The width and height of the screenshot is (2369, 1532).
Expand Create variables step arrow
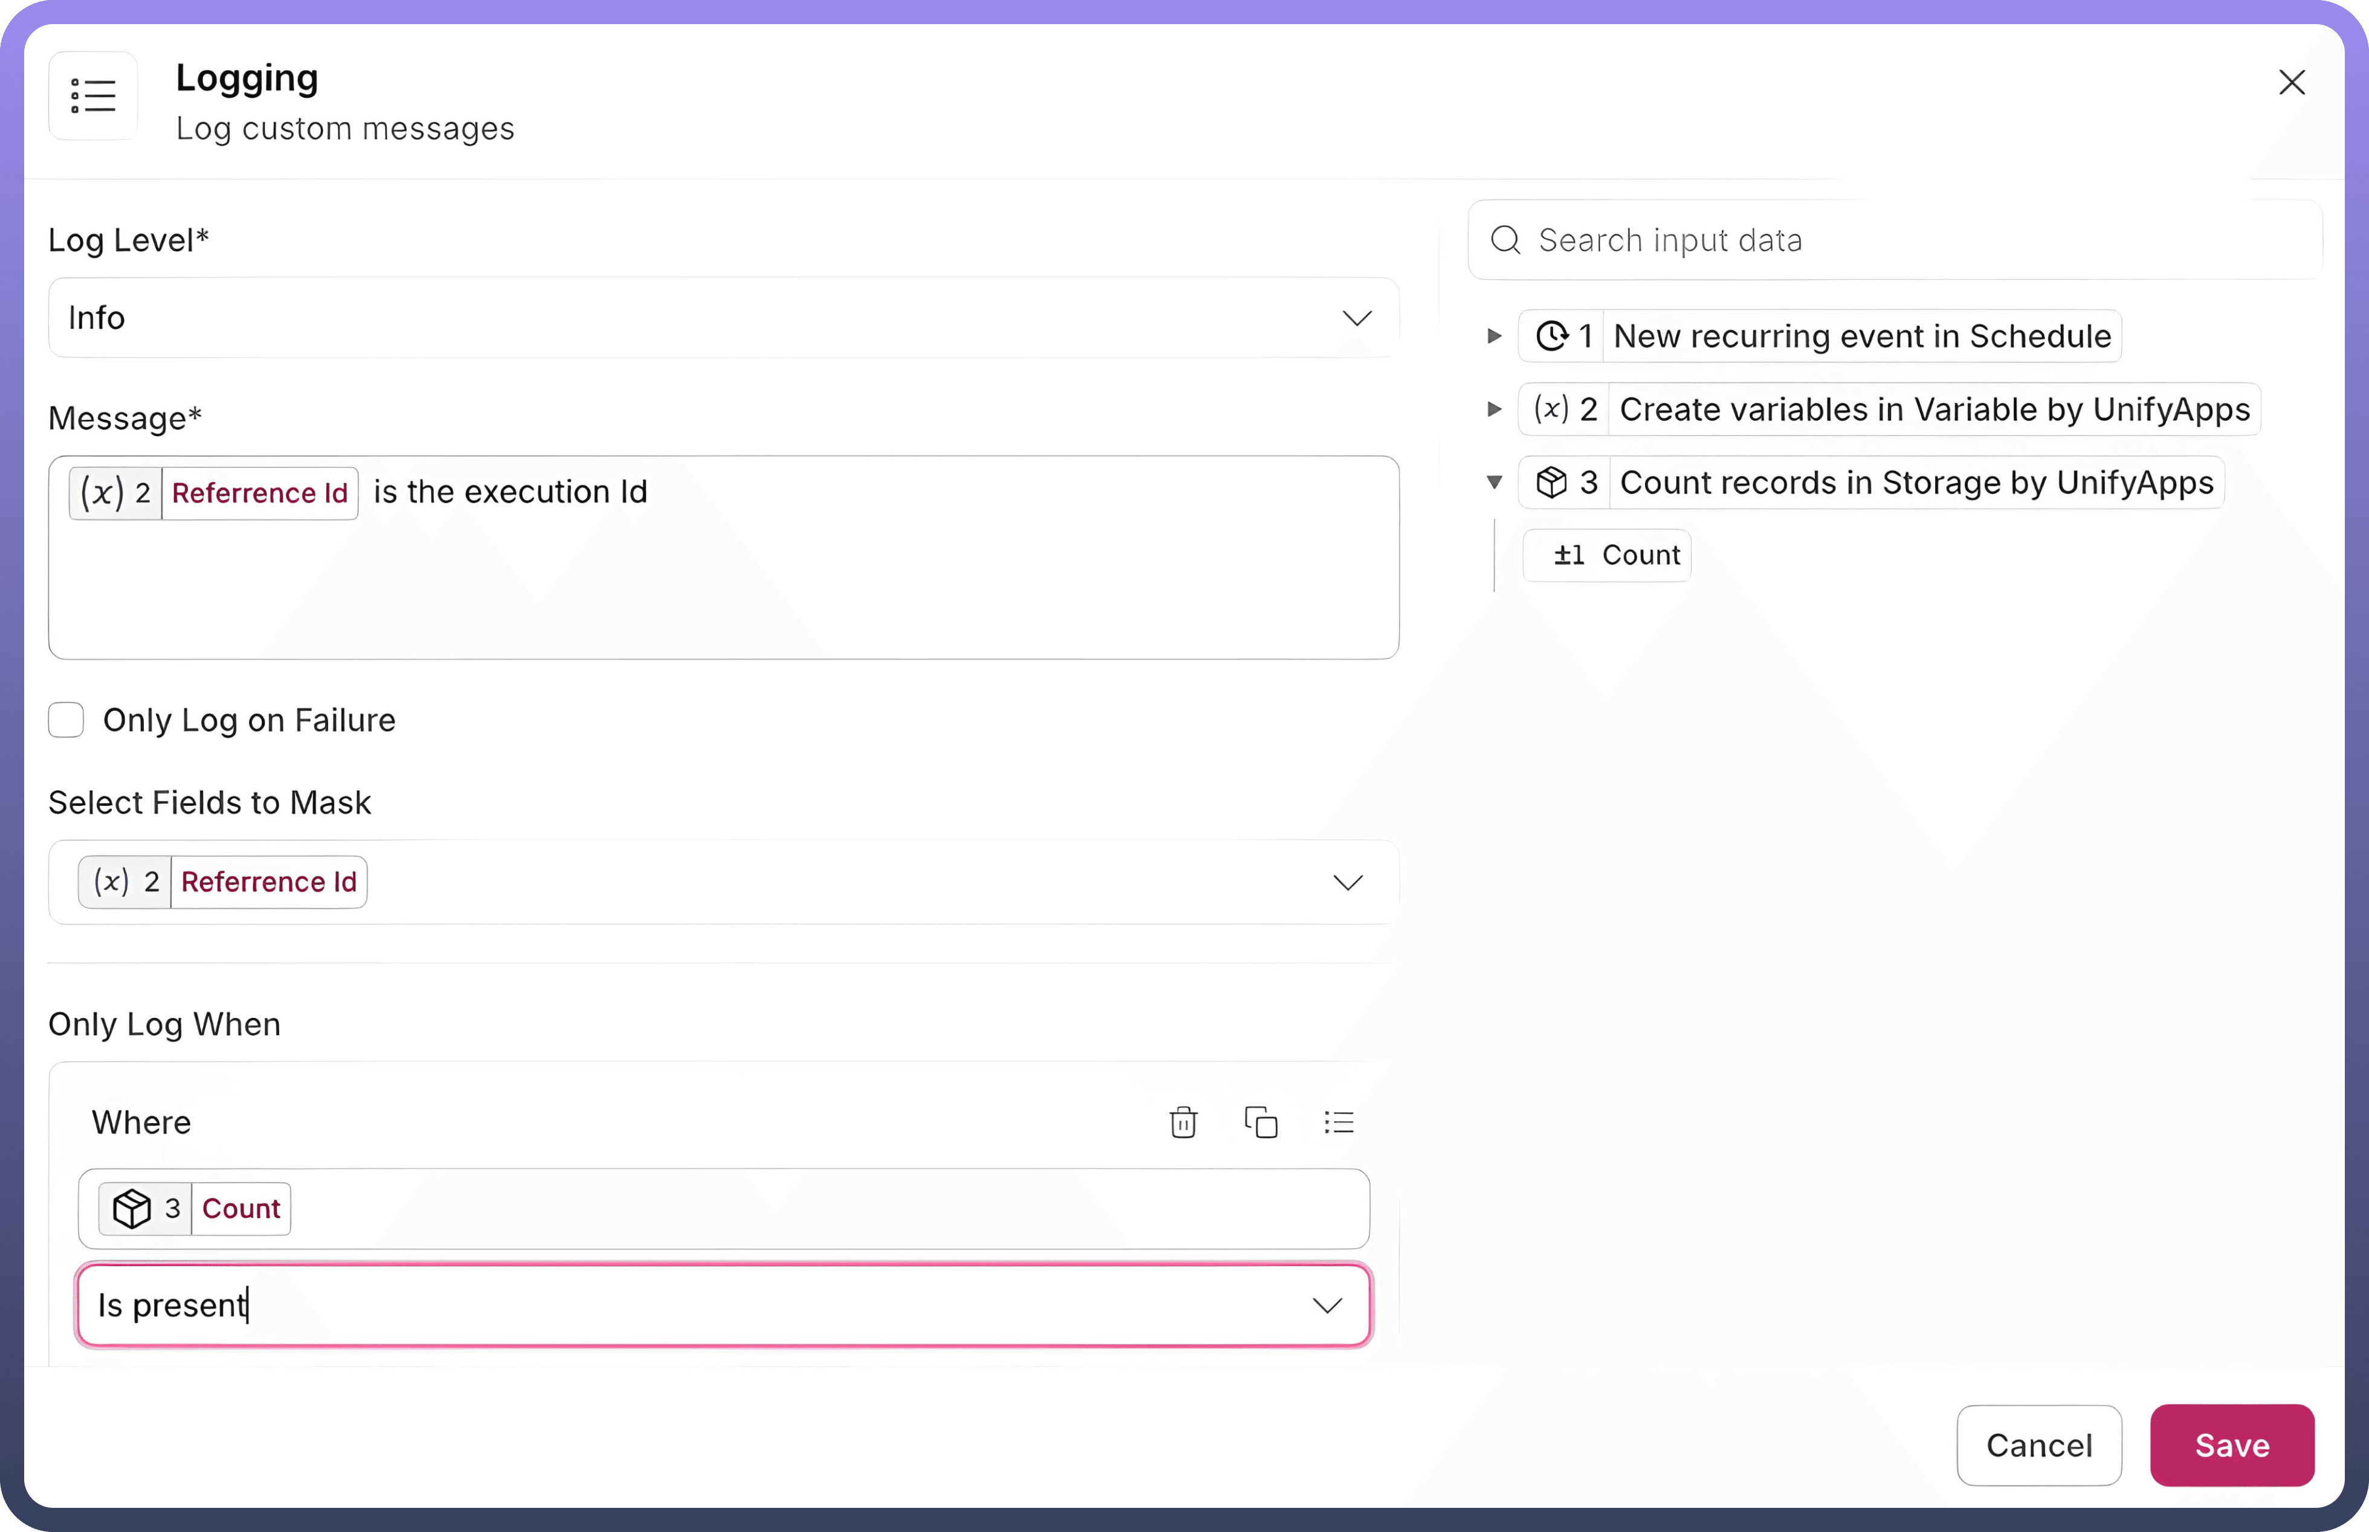(x=1493, y=409)
